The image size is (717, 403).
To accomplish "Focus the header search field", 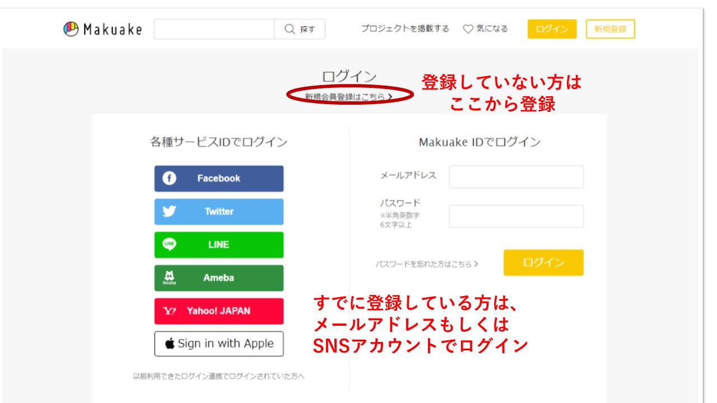I will pos(214,29).
